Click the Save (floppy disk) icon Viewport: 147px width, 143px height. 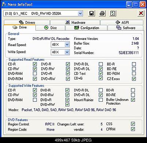91,13
